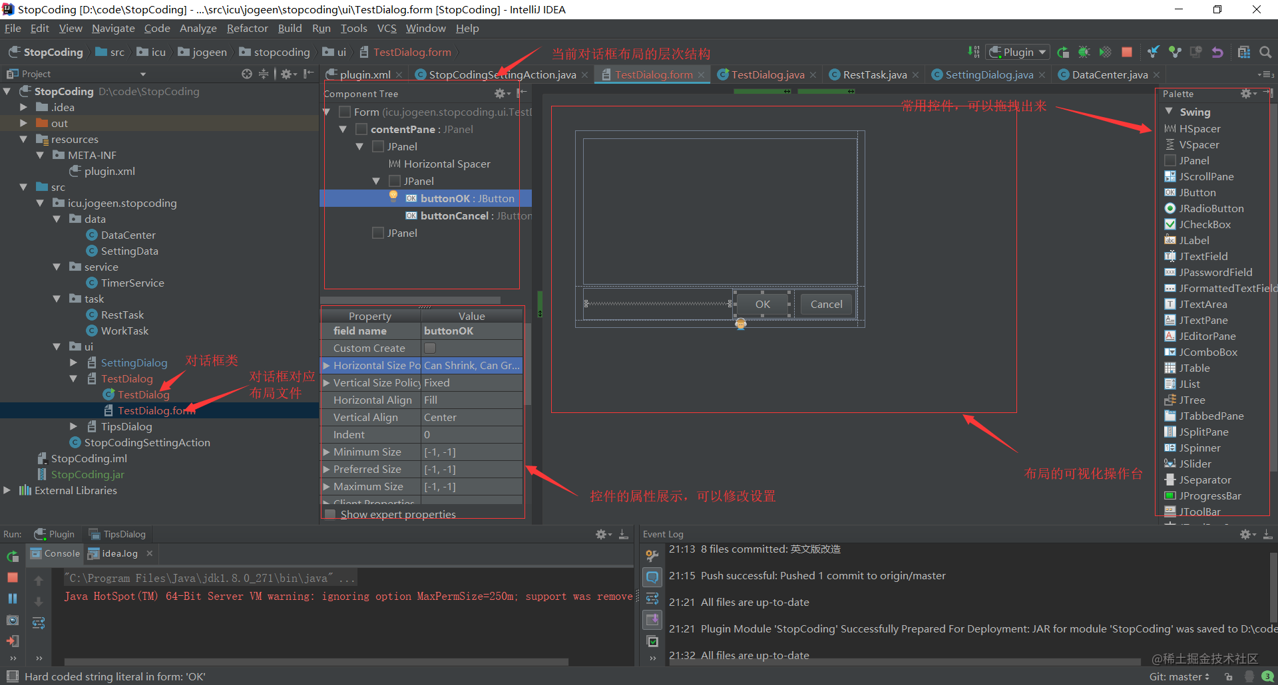Toggle soft-wrap icon in console
The width and height of the screenshot is (1278, 685).
(x=39, y=623)
